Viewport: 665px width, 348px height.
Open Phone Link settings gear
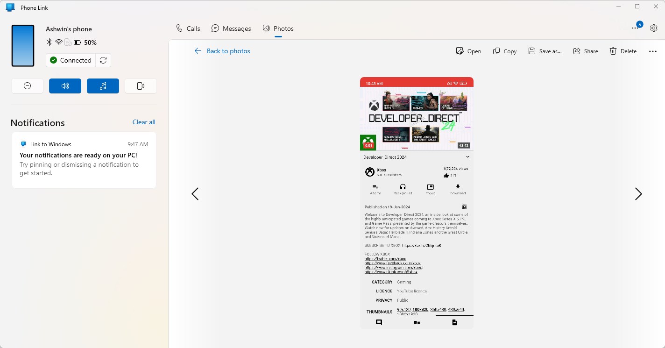(x=653, y=28)
